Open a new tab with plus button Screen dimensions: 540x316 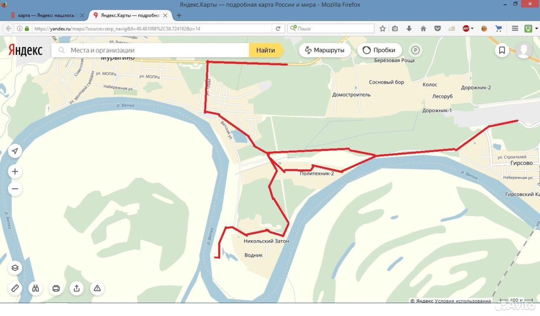(179, 15)
